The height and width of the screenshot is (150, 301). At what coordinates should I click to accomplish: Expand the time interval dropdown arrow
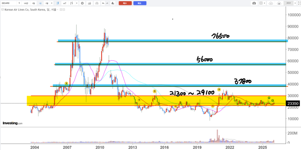pos(51,3)
